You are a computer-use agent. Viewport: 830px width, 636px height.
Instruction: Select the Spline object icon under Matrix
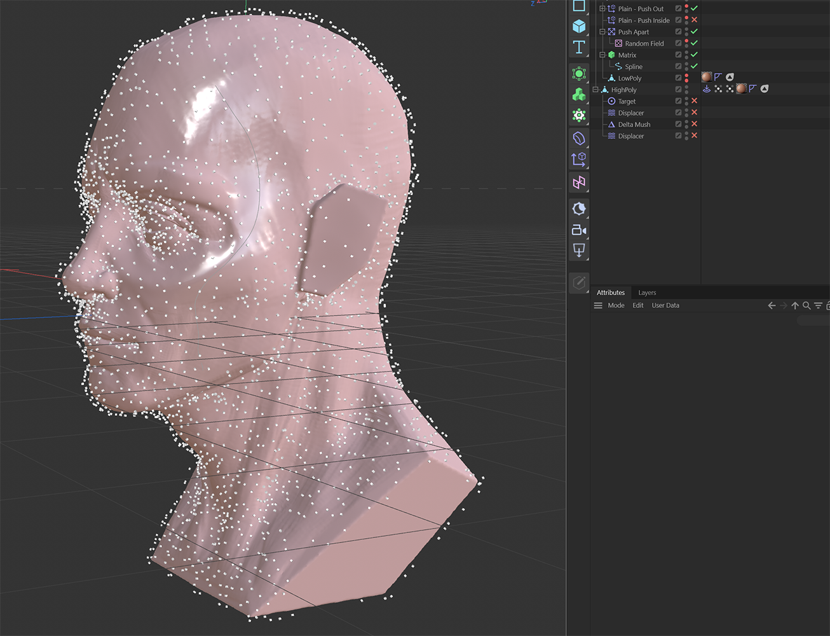(618, 67)
